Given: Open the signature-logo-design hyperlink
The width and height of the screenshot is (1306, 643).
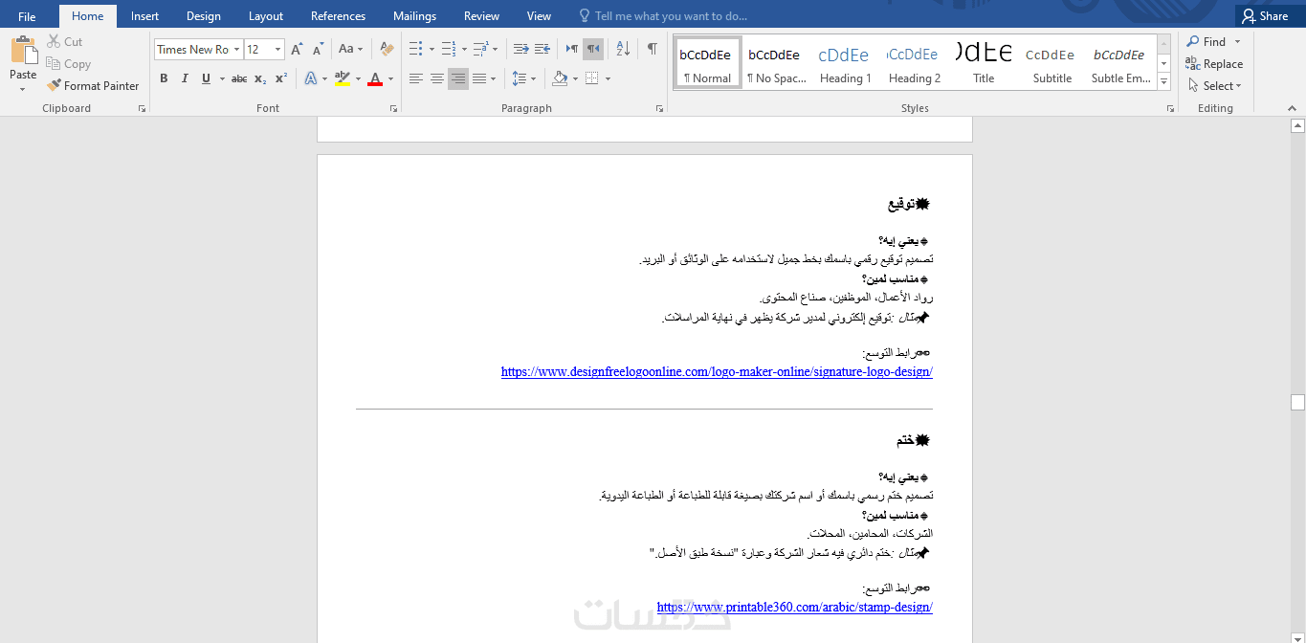Looking at the screenshot, I should point(717,371).
